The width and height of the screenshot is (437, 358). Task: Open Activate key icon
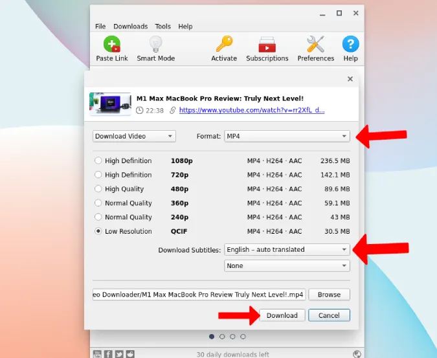(x=224, y=44)
